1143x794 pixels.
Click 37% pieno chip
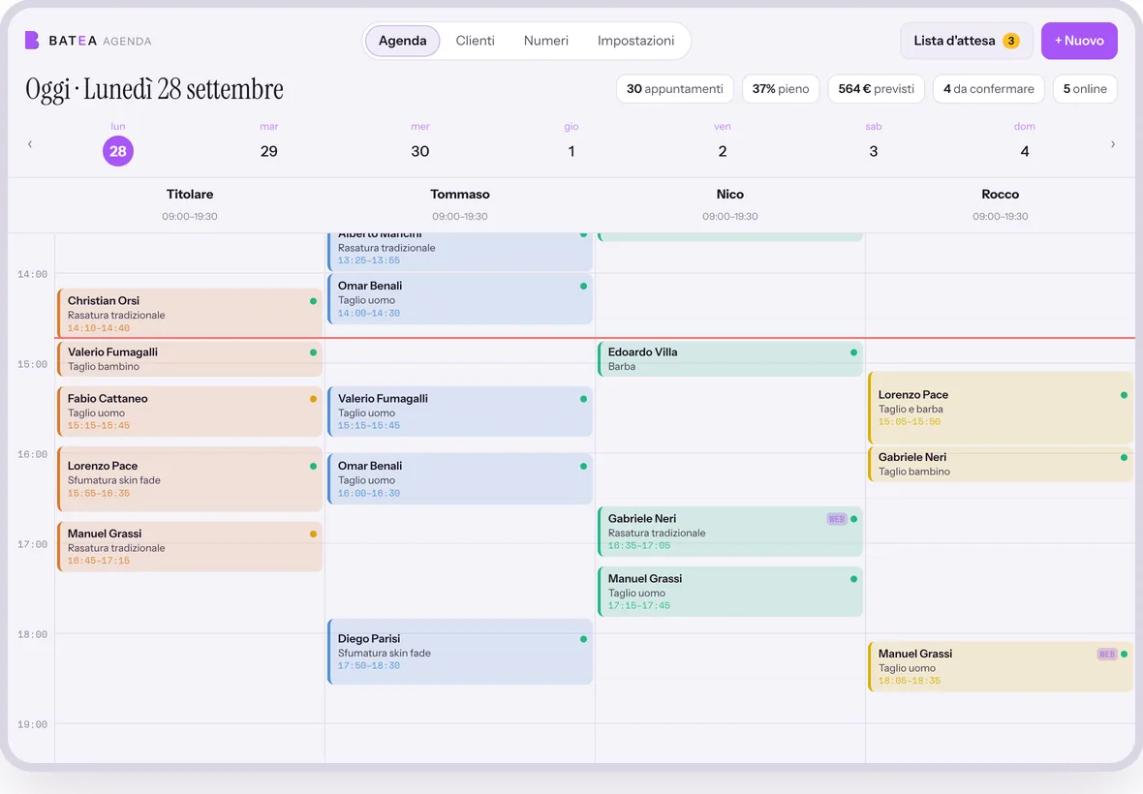pyautogui.click(x=781, y=89)
